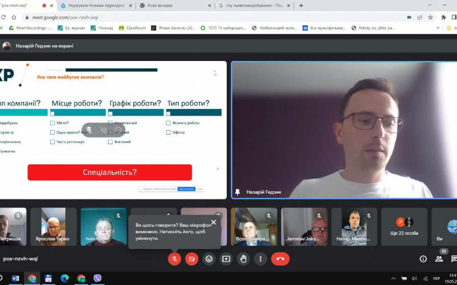
Task: Show hidden tray icons chevron
Action: click(394, 279)
